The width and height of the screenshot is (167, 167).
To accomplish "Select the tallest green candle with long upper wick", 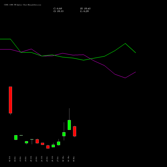I will (69, 125).
